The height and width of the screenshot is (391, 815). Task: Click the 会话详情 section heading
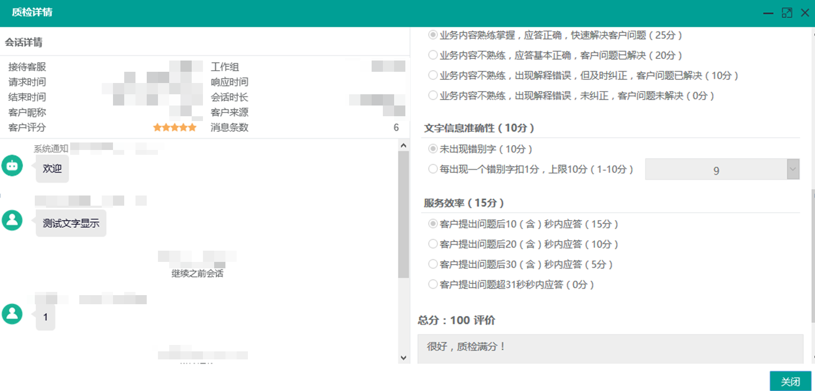24,42
